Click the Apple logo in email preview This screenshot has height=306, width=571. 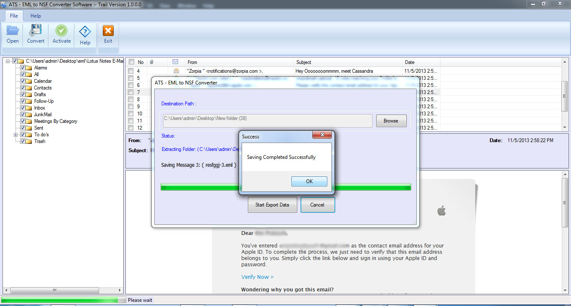tap(441, 210)
